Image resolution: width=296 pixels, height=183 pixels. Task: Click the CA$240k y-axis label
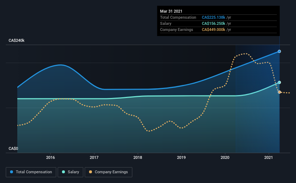17,41
